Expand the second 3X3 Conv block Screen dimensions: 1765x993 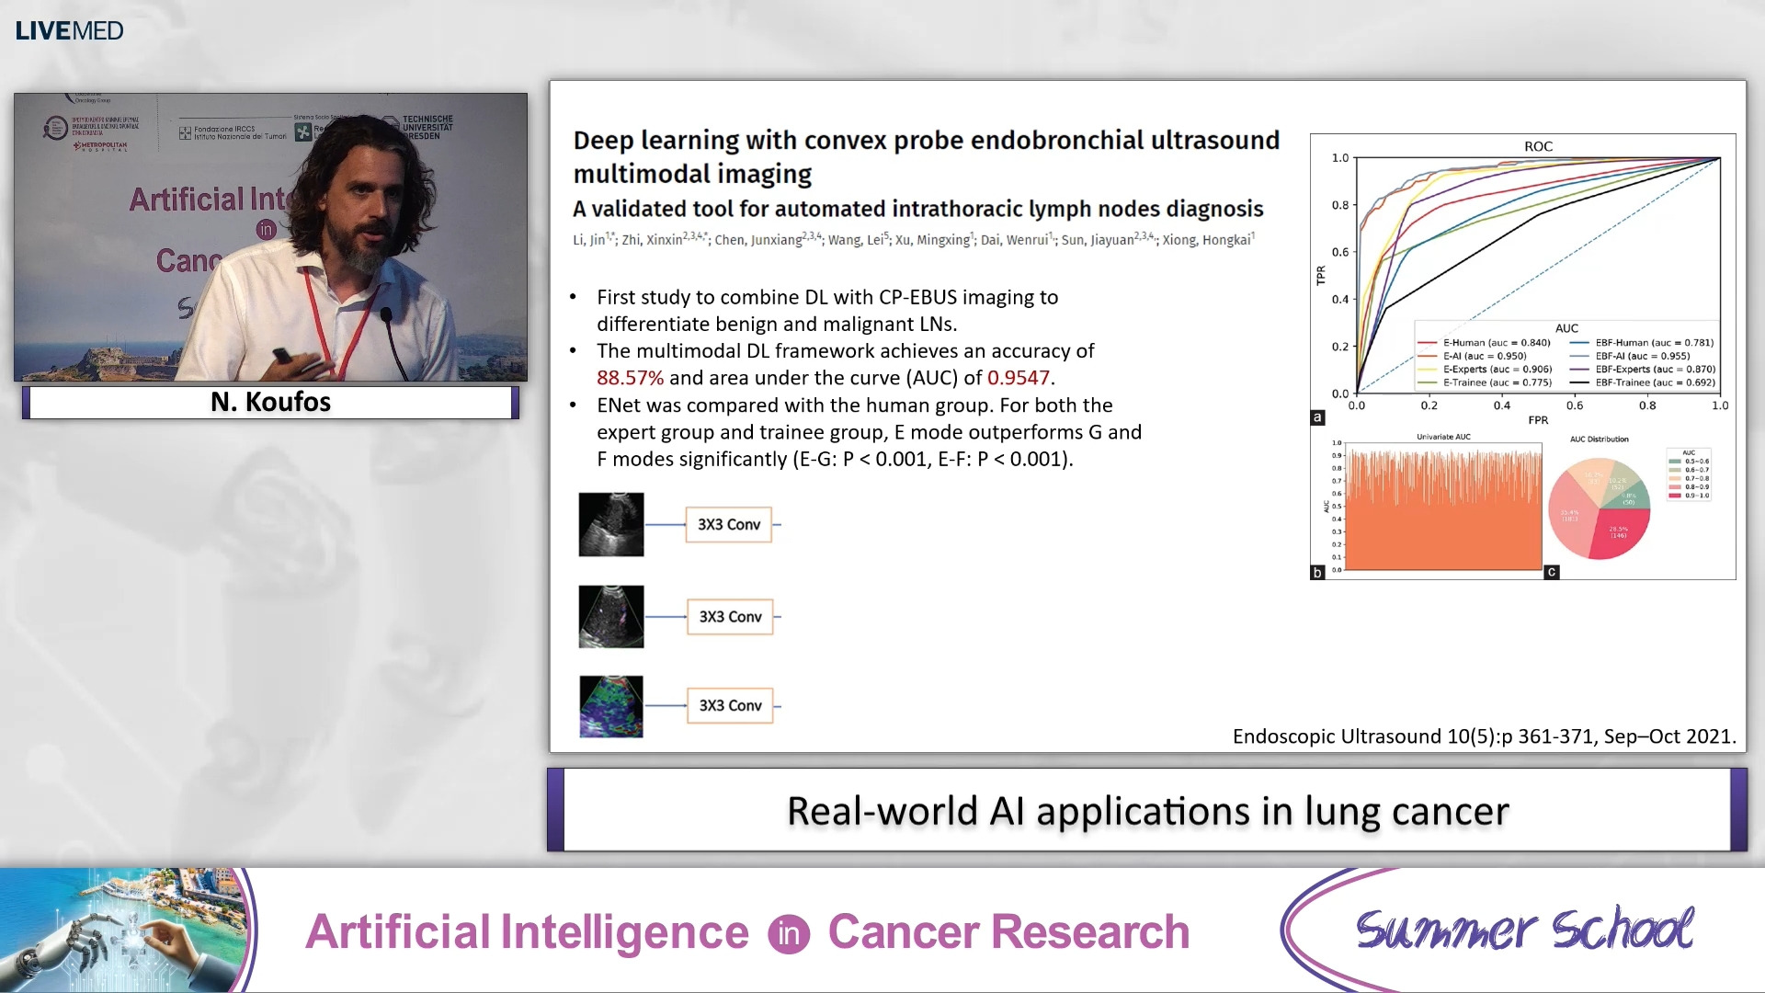click(x=729, y=616)
